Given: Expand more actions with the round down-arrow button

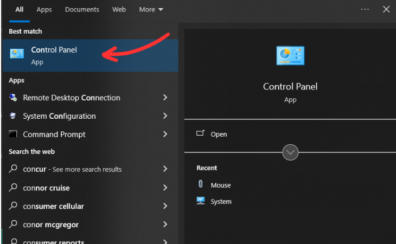Looking at the screenshot, I should pyautogui.click(x=290, y=152).
